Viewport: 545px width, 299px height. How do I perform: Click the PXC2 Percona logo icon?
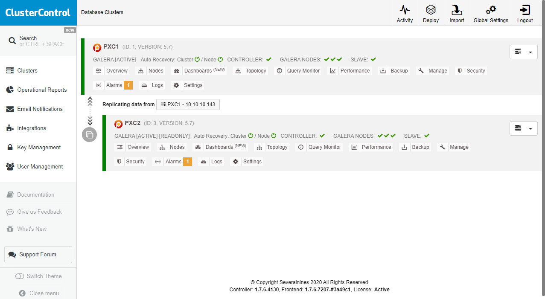click(119, 124)
